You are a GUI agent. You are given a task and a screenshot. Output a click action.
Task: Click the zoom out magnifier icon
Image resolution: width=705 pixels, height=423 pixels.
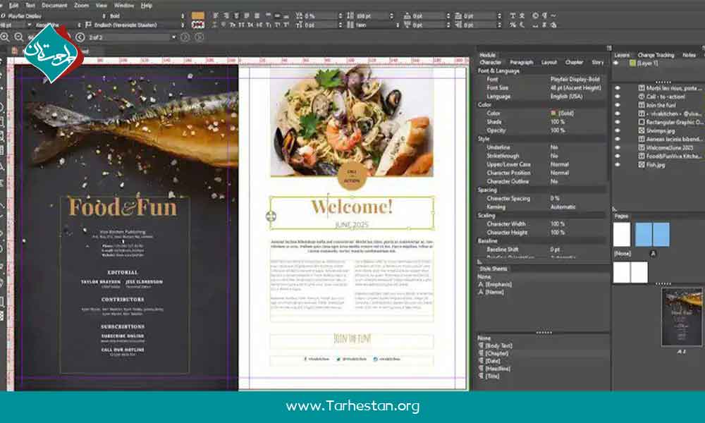(19, 37)
